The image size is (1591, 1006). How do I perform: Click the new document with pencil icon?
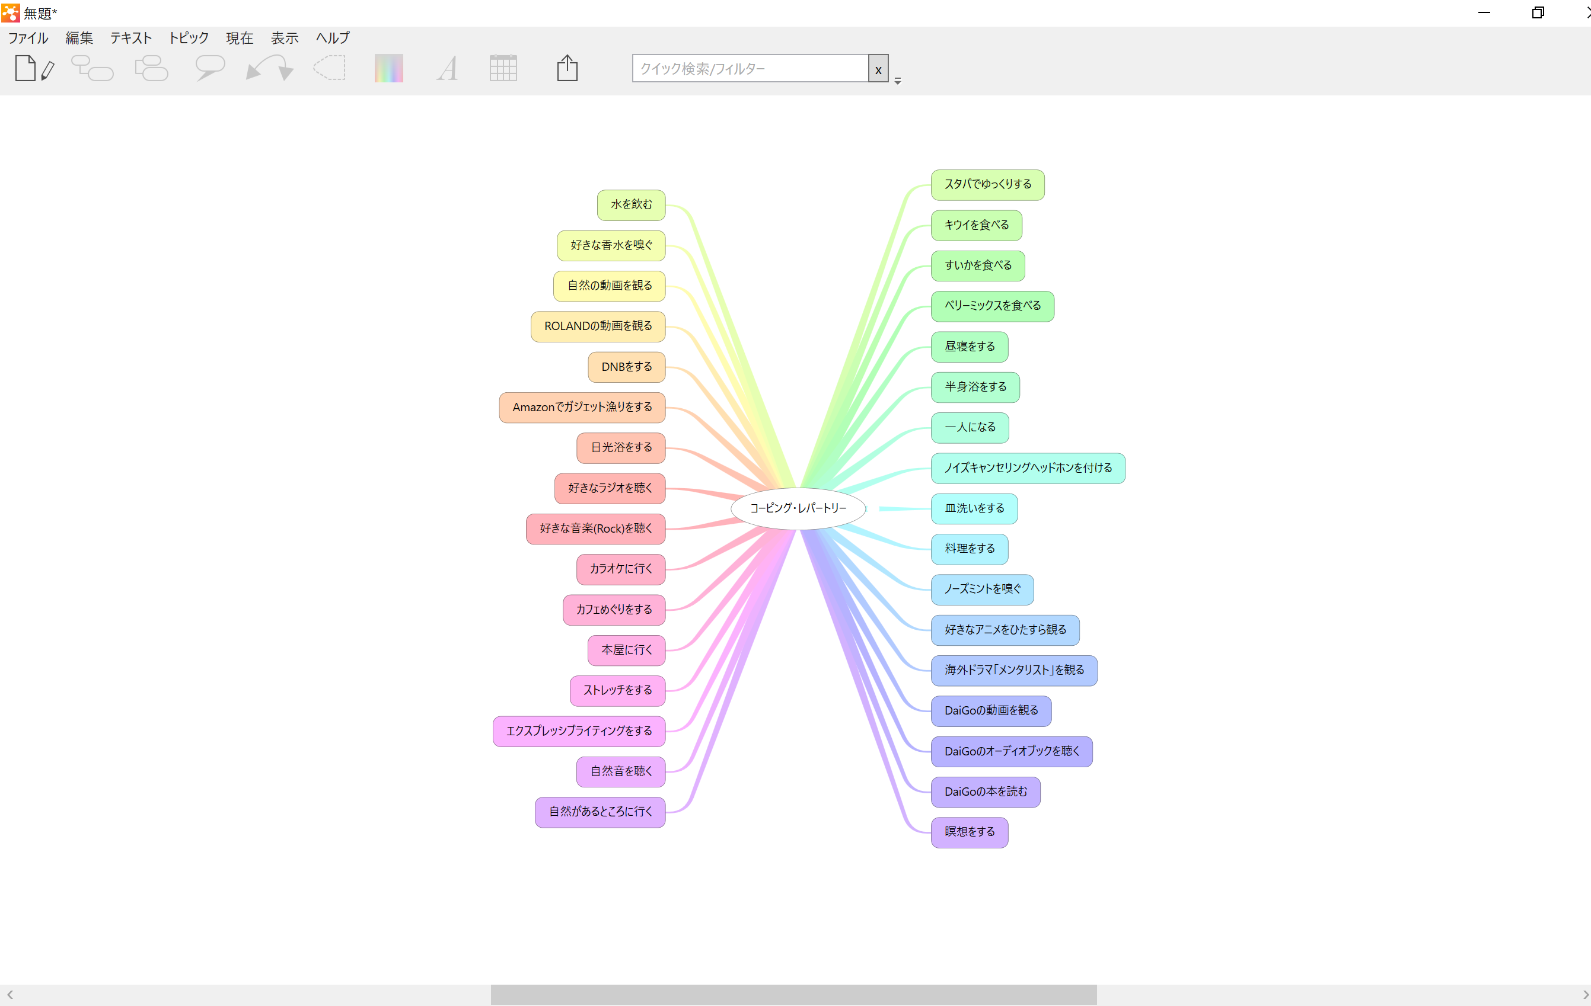pyautogui.click(x=33, y=68)
